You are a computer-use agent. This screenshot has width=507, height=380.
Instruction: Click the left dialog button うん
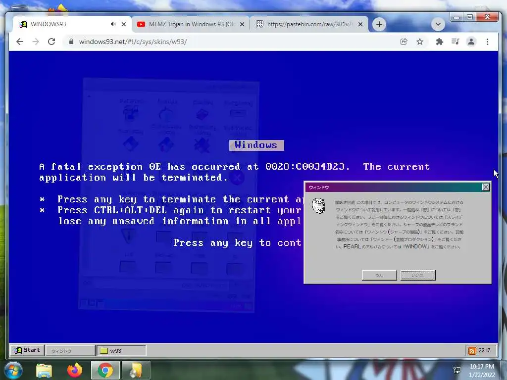pos(379,275)
